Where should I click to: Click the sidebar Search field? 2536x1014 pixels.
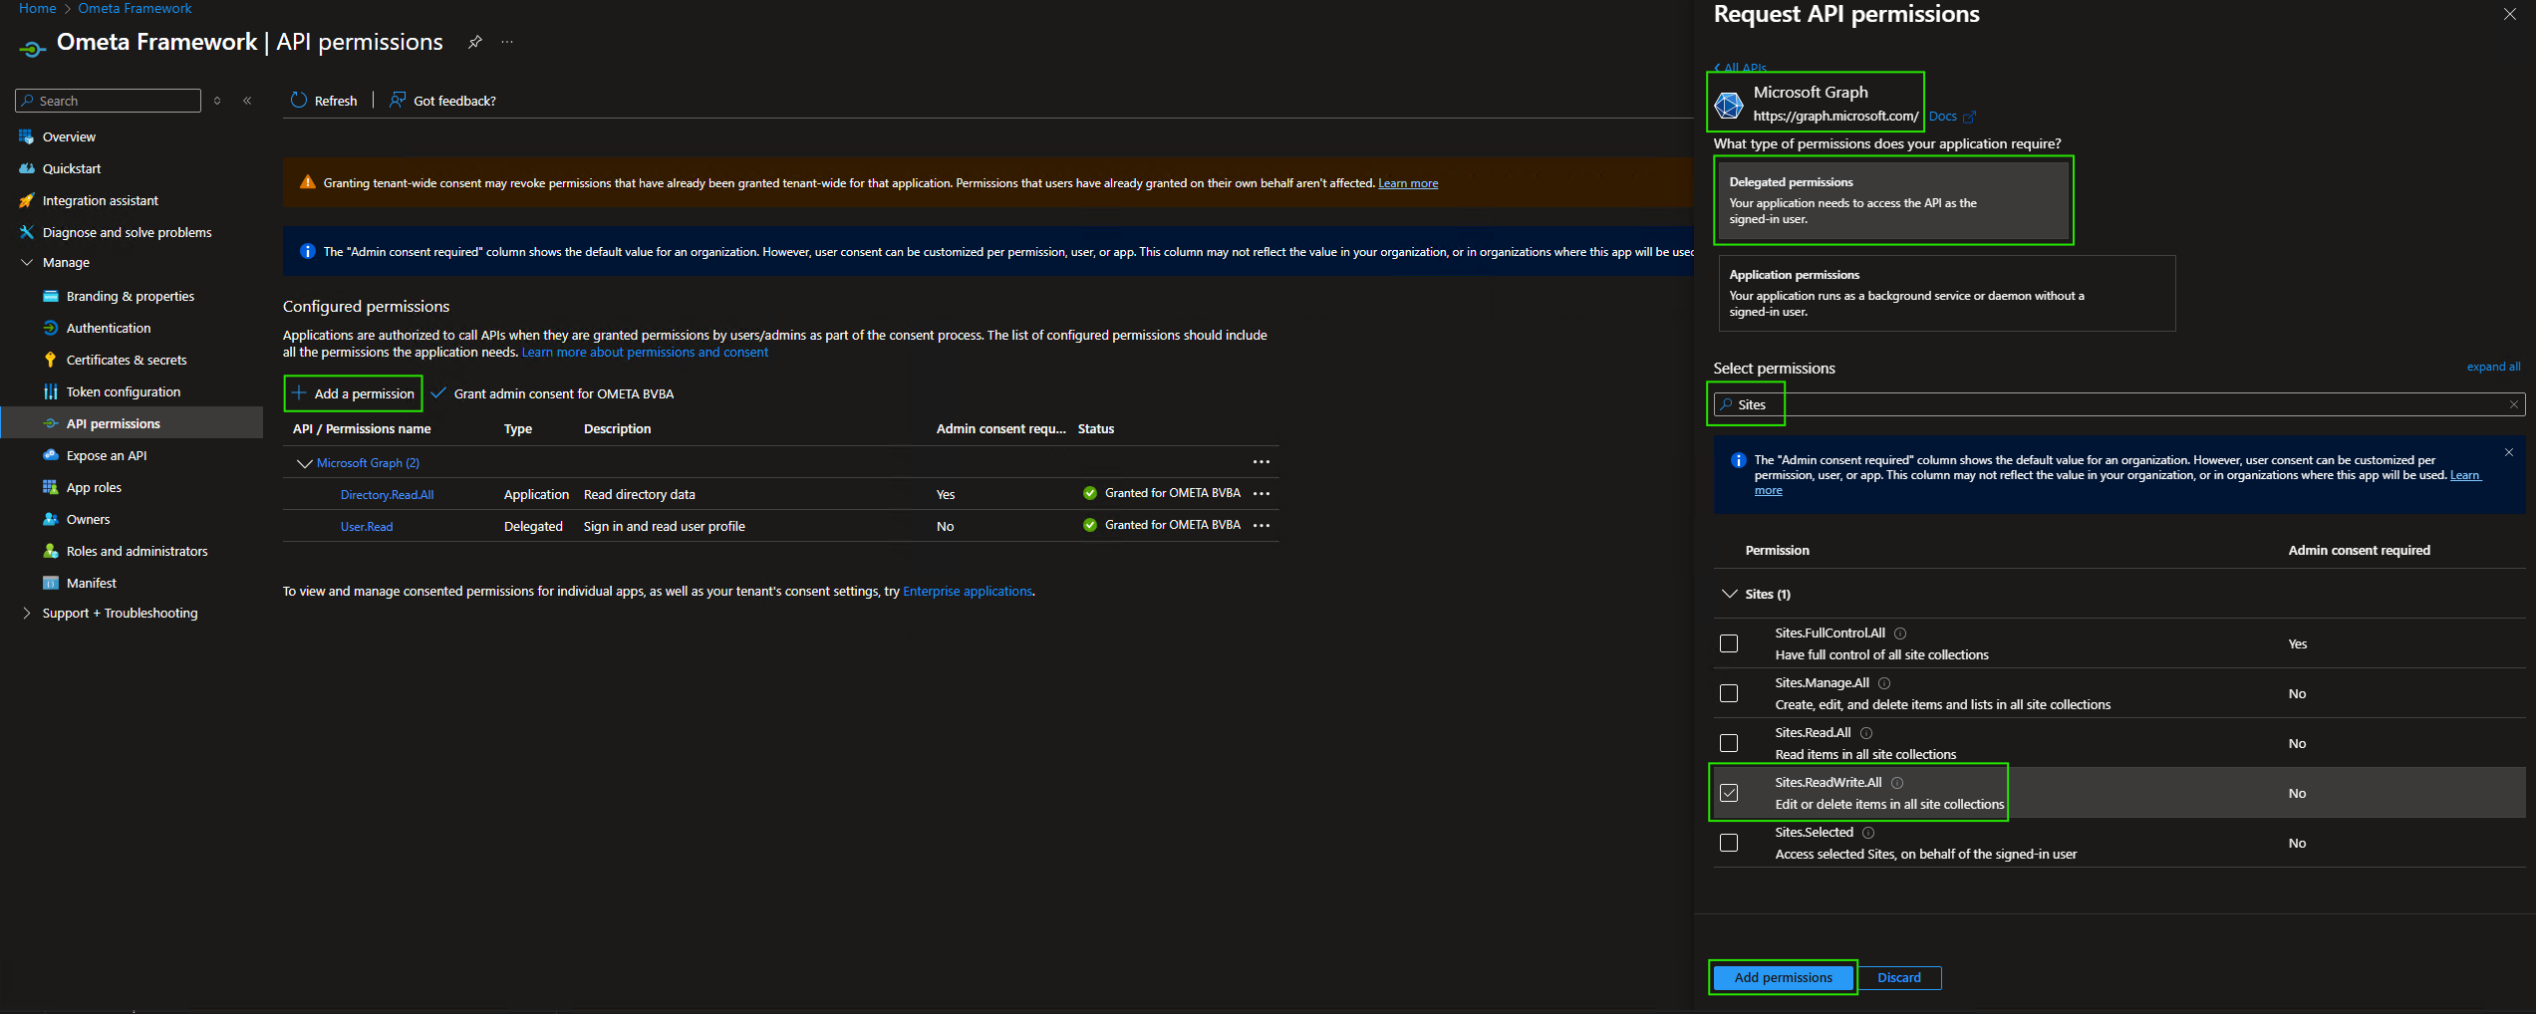pyautogui.click(x=109, y=101)
